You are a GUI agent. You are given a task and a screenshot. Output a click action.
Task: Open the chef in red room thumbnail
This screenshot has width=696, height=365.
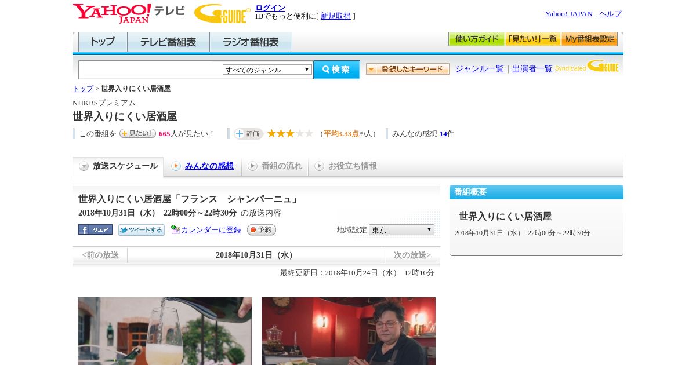tap(349, 331)
